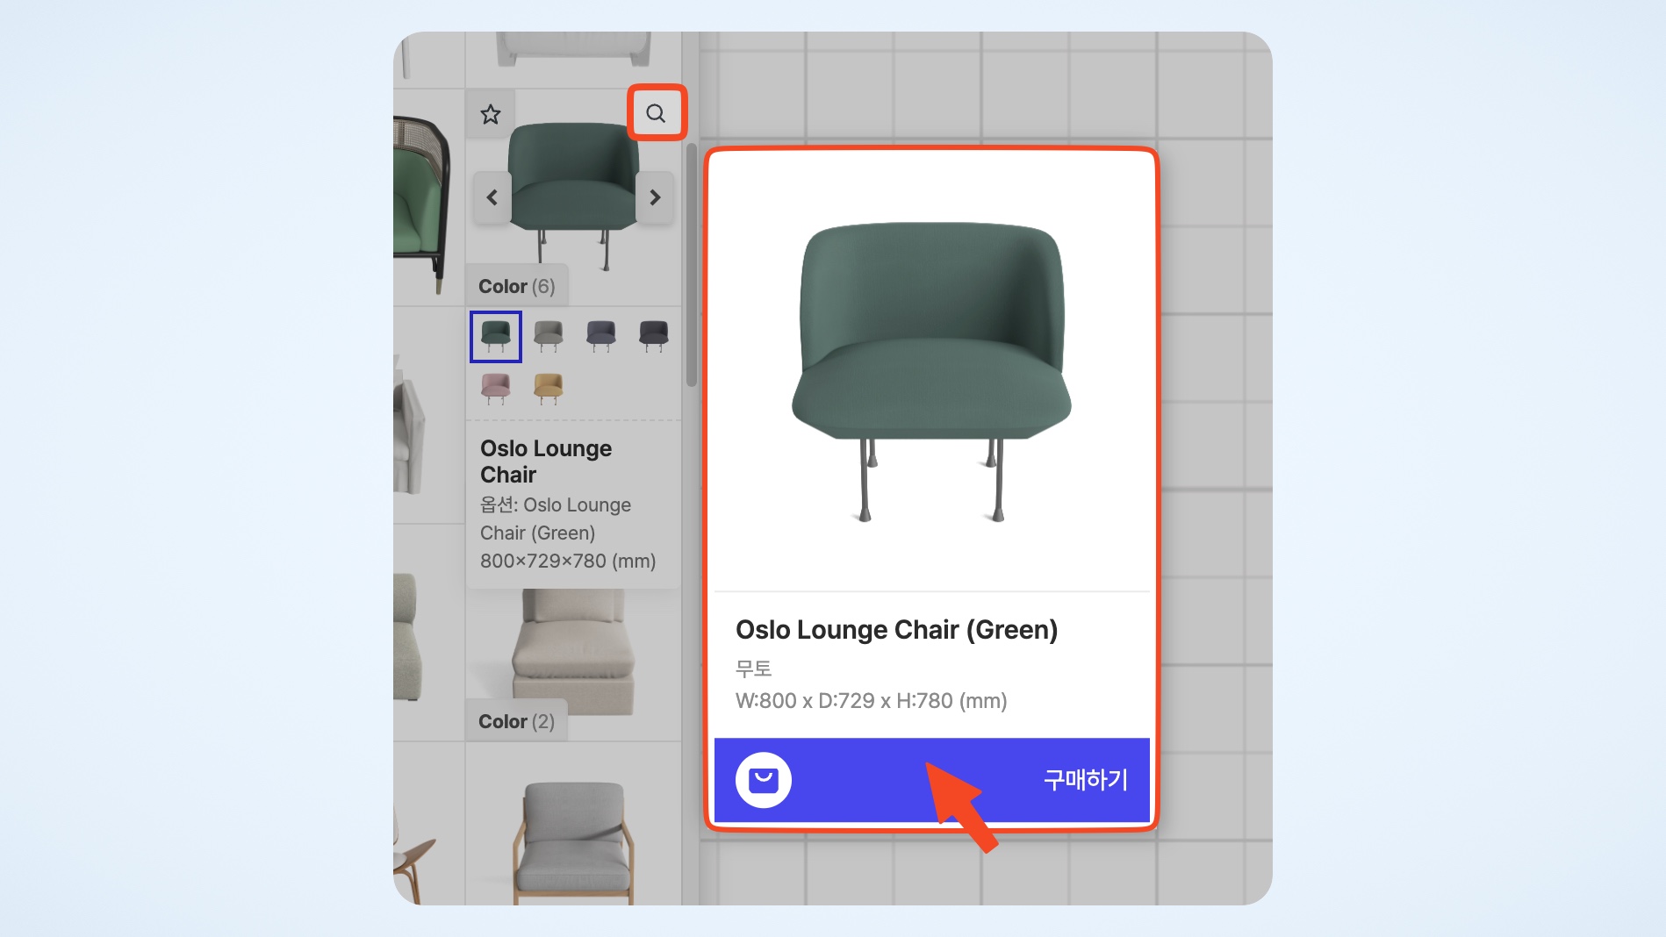Select the green chair color swatch
Screen dimensions: 1666x937
pyautogui.click(x=496, y=336)
